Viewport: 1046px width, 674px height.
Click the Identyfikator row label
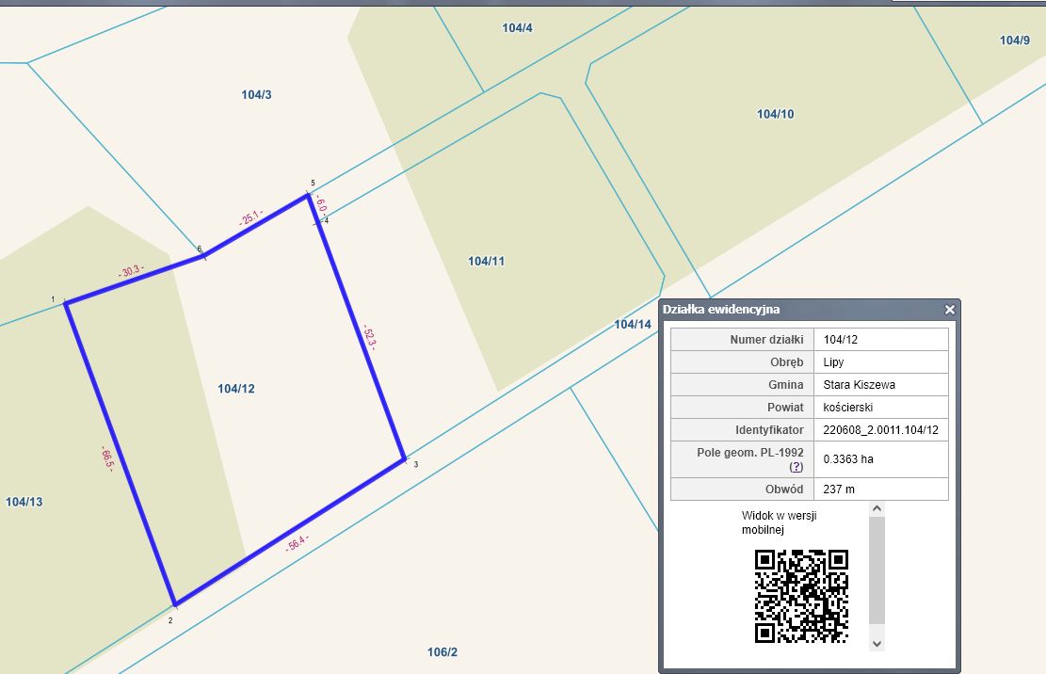pyautogui.click(x=769, y=430)
